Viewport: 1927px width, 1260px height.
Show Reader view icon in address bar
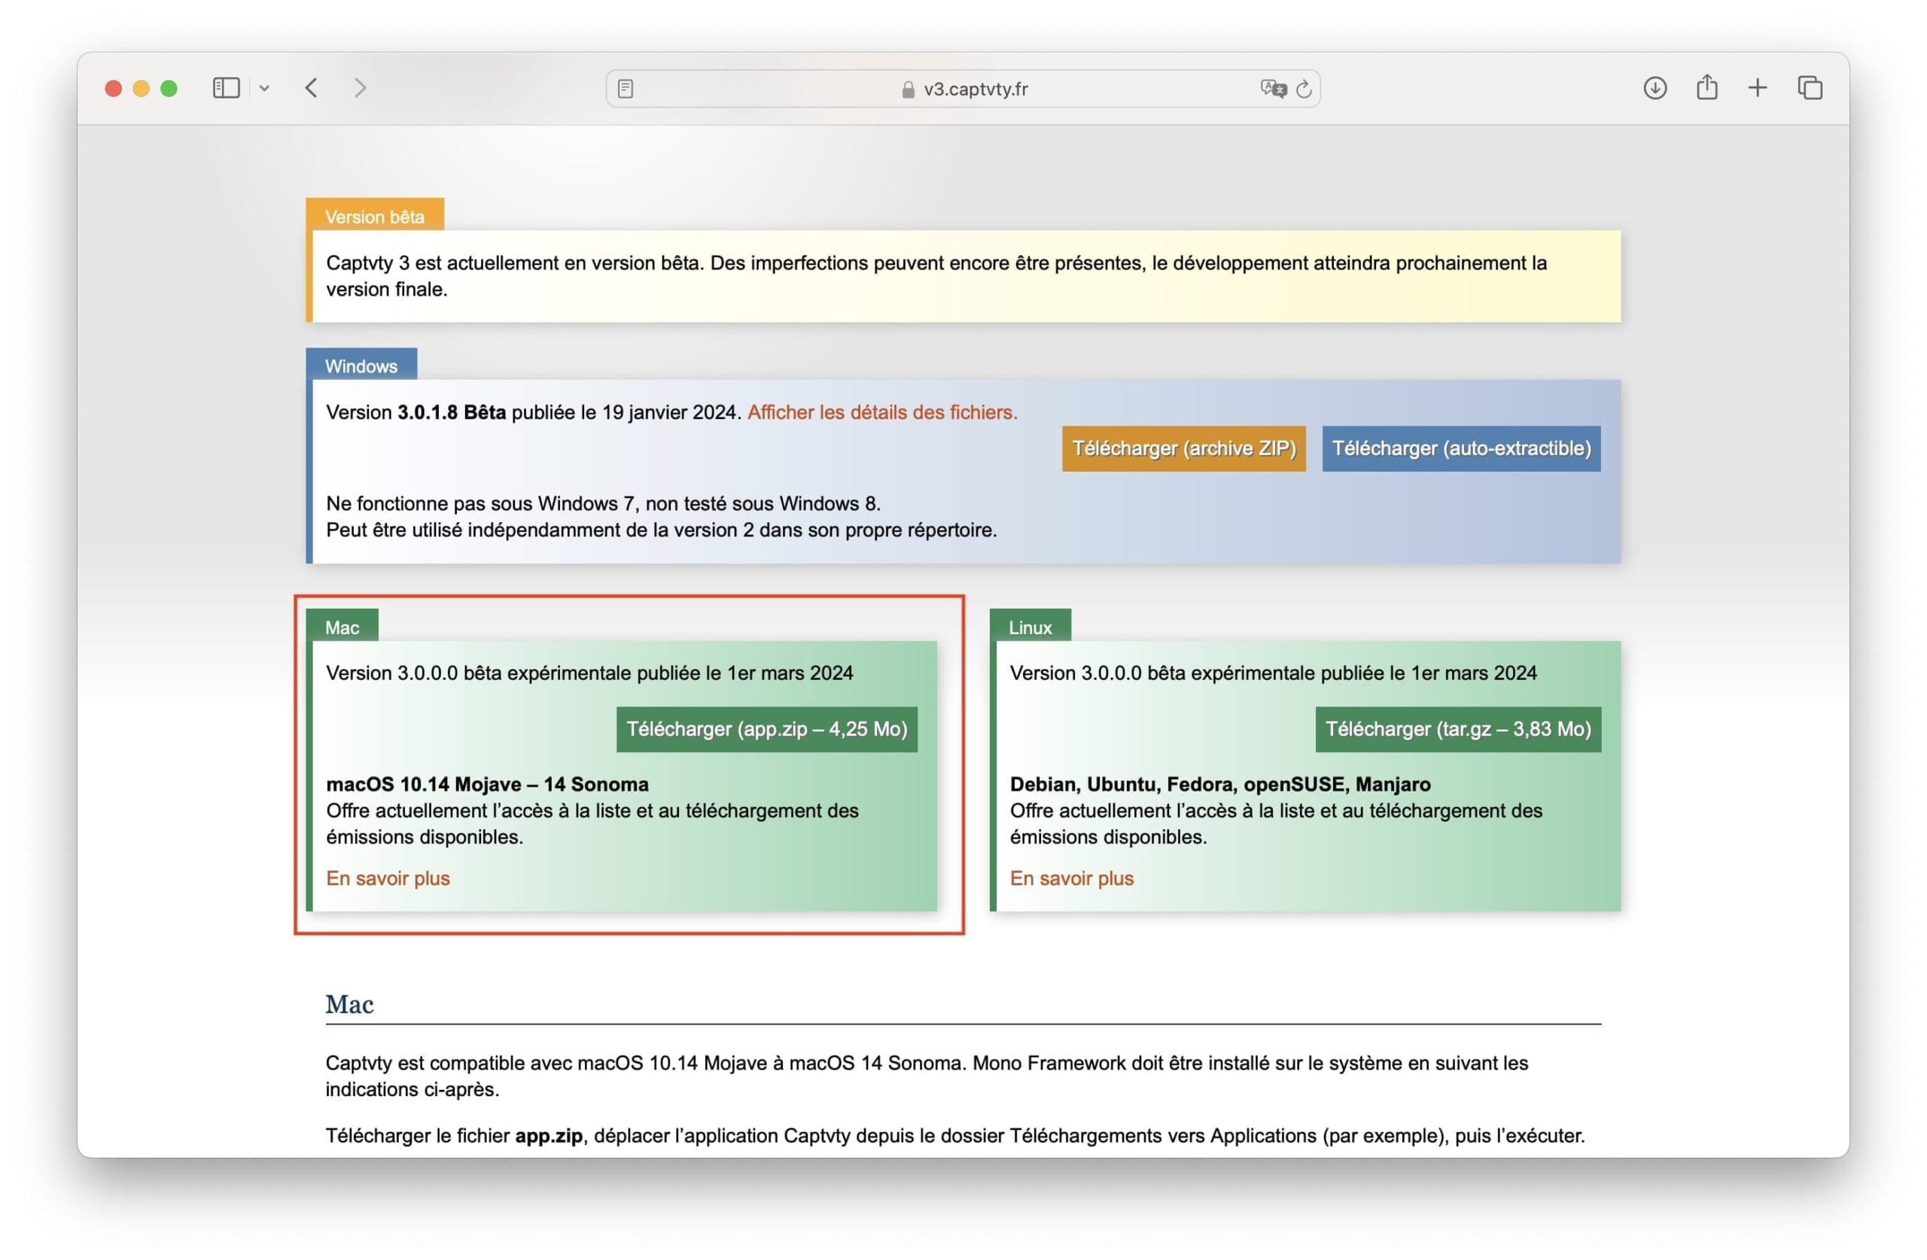pyautogui.click(x=625, y=88)
